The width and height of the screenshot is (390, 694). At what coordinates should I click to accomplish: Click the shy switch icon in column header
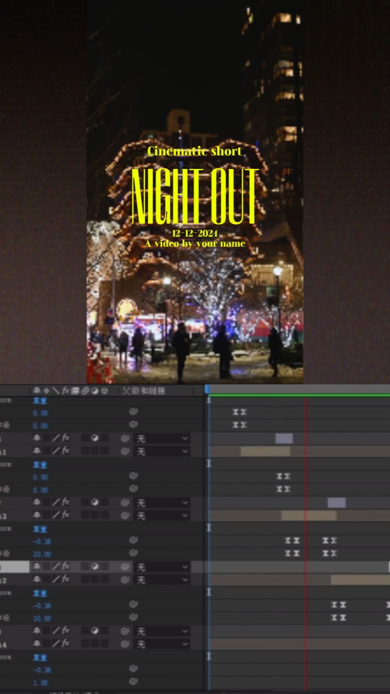point(36,391)
